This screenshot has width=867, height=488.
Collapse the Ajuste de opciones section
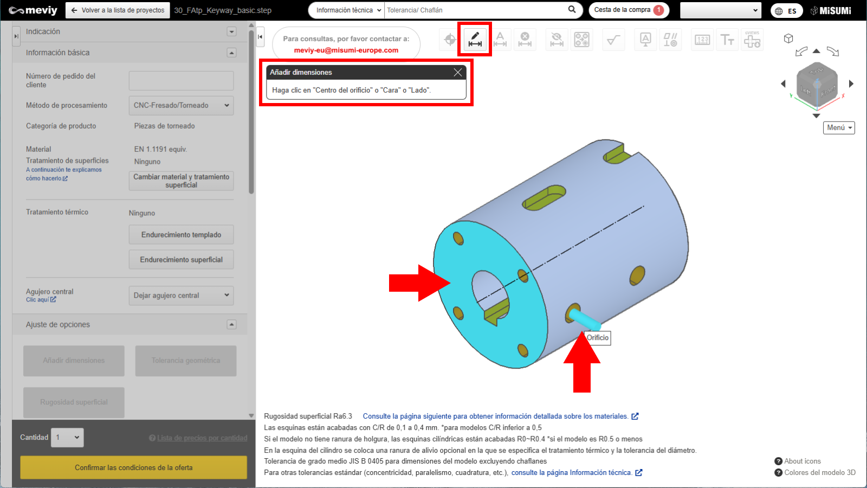pyautogui.click(x=231, y=325)
